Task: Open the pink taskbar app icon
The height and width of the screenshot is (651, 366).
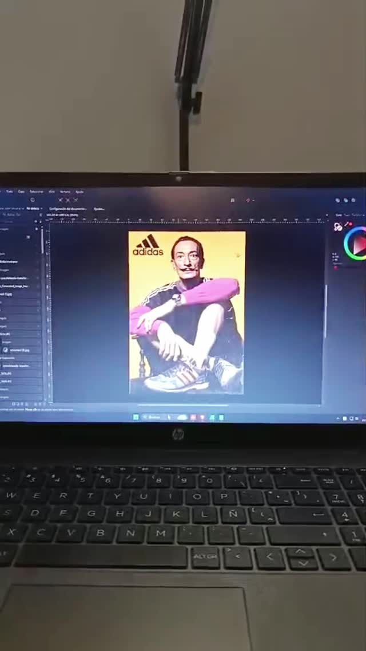Action: pyautogui.click(x=193, y=417)
